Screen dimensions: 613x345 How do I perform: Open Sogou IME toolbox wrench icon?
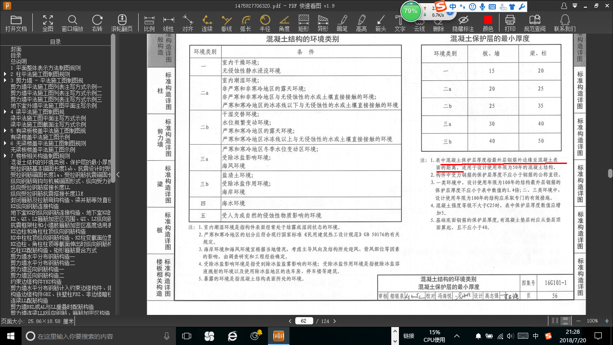click(x=521, y=7)
